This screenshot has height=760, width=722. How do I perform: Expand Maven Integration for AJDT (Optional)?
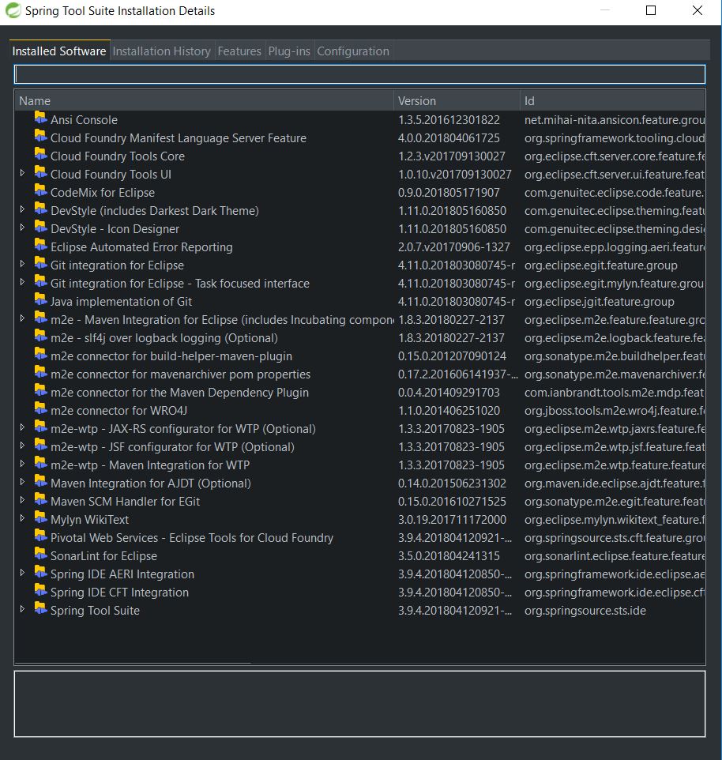pyautogui.click(x=22, y=482)
